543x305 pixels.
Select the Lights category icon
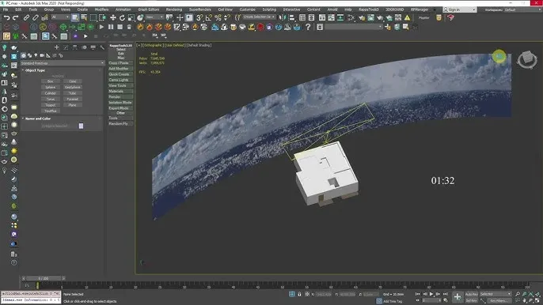36,55
